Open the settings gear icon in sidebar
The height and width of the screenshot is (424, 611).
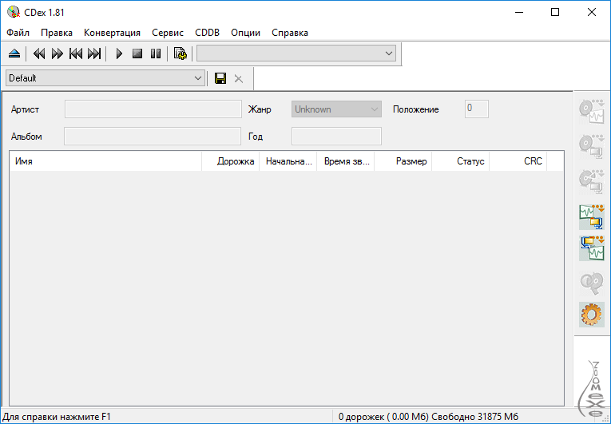point(592,314)
